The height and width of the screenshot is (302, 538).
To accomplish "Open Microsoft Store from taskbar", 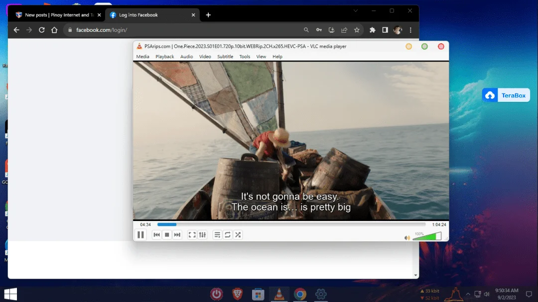I will point(258,294).
